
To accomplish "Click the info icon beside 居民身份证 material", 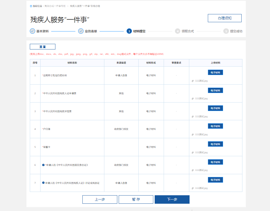I will point(43,165).
